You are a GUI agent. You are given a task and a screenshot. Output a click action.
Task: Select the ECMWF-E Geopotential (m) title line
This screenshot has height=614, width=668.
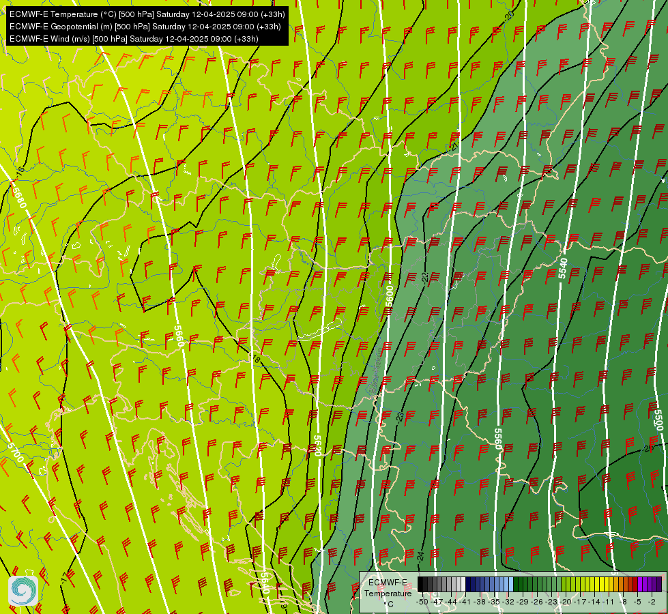[x=145, y=27]
